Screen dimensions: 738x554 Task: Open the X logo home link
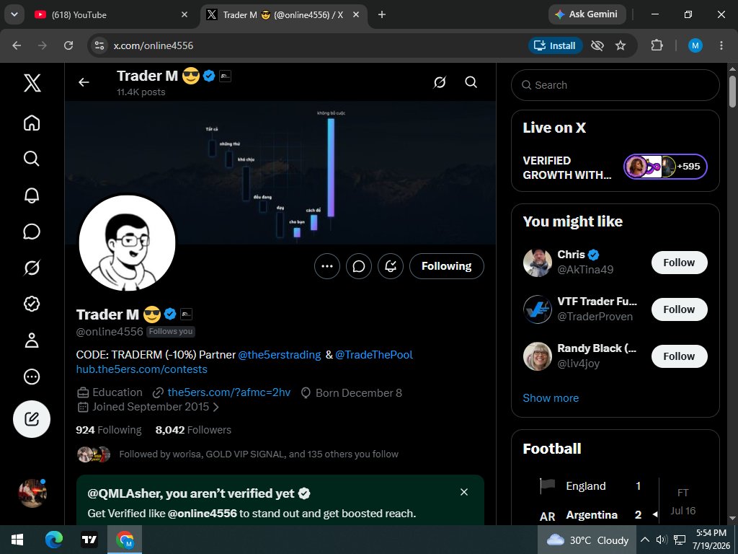(x=32, y=83)
